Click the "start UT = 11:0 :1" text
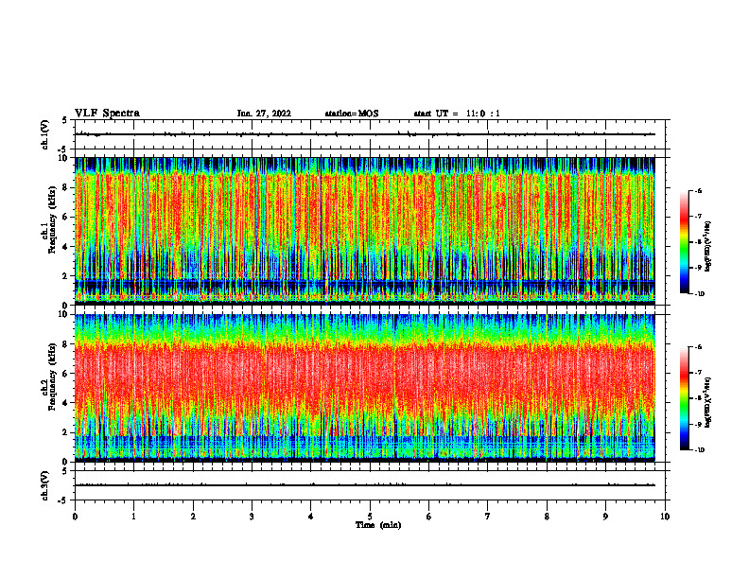 [457, 114]
